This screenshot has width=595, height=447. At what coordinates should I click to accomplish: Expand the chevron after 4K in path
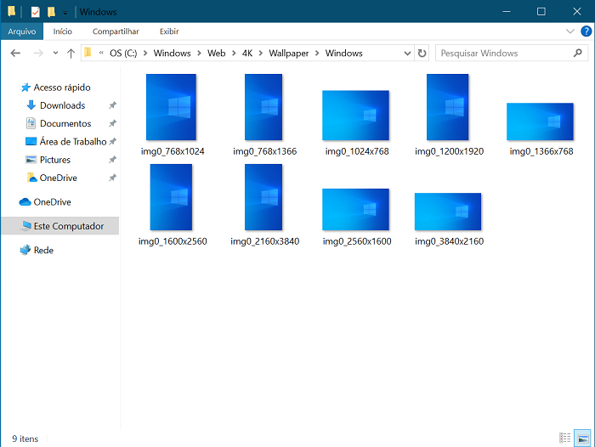[x=261, y=54]
